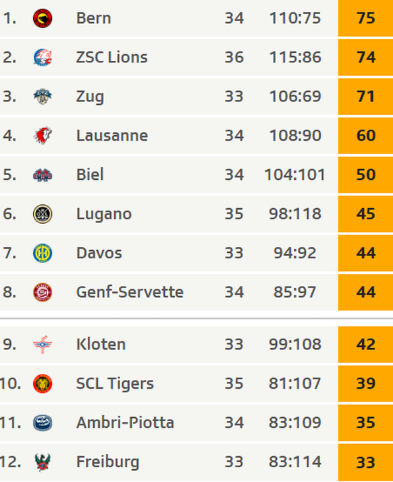Click the Bern team logo
The height and width of the screenshot is (482, 393).
(x=43, y=18)
